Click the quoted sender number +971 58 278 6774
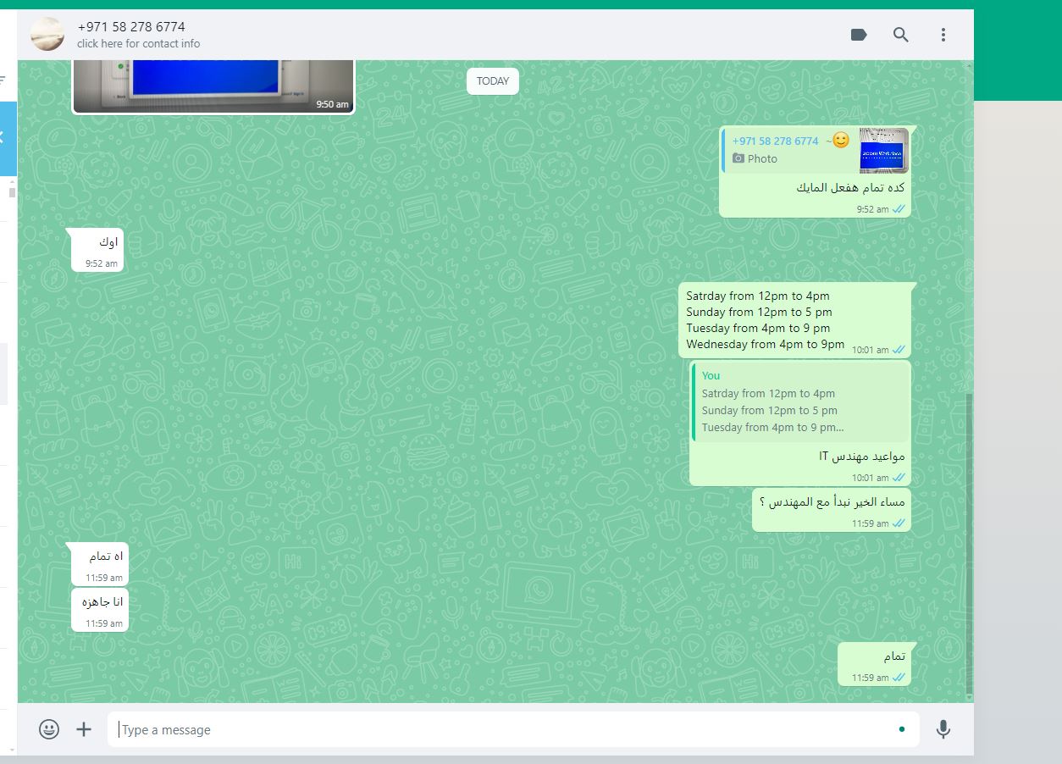Screen dimensions: 1062x764 coord(775,141)
